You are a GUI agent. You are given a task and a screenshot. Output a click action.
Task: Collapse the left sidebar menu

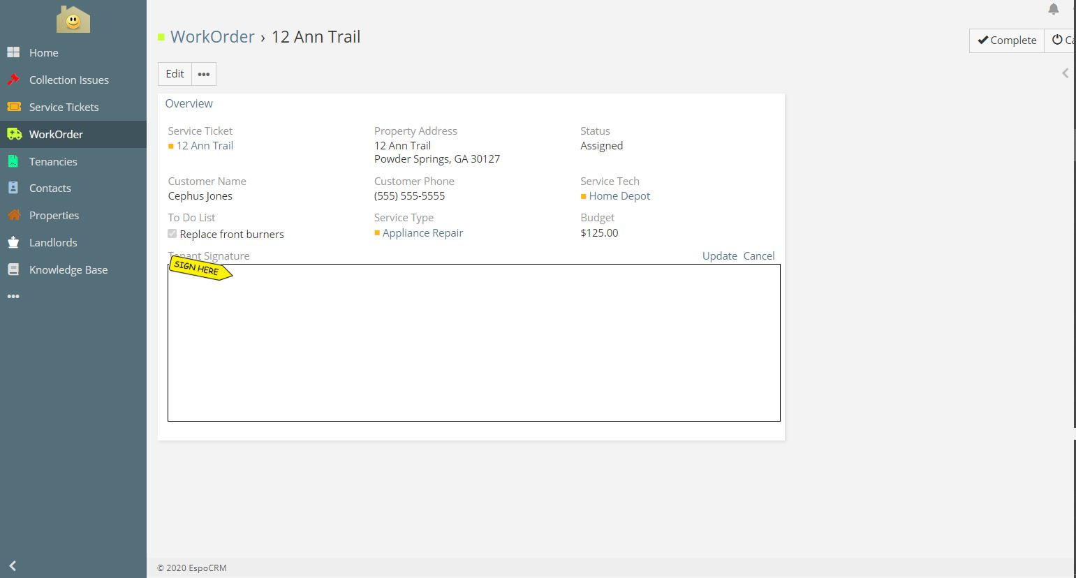(x=13, y=565)
